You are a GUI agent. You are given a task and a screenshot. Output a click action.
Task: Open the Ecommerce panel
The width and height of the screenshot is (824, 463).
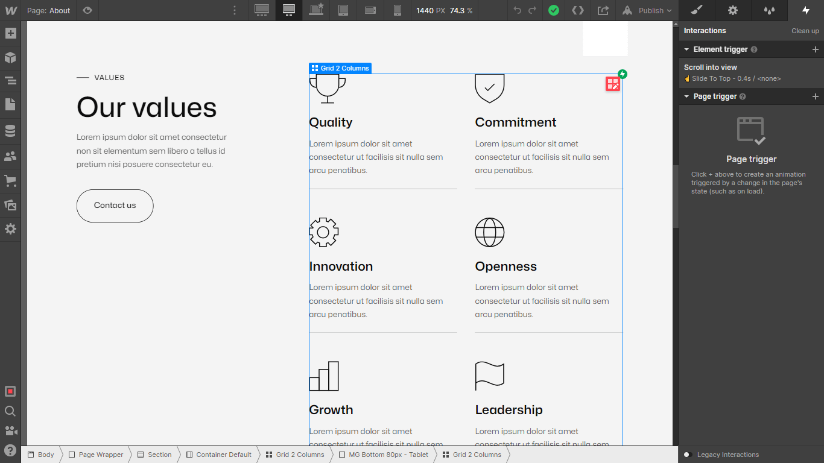[10, 180]
